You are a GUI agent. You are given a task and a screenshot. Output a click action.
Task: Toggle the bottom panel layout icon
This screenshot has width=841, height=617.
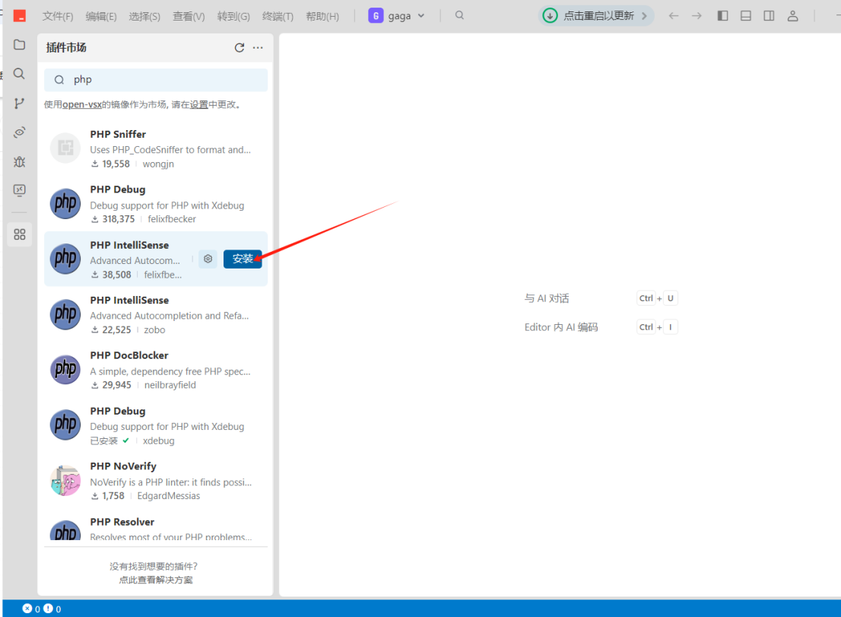tap(746, 16)
